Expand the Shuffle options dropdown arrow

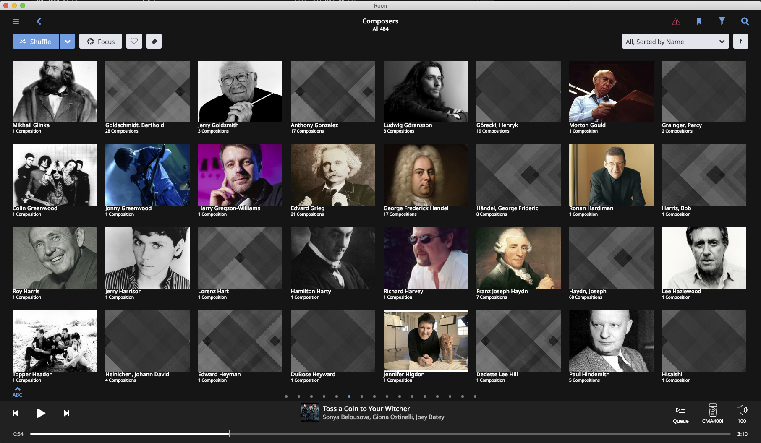[x=68, y=42]
